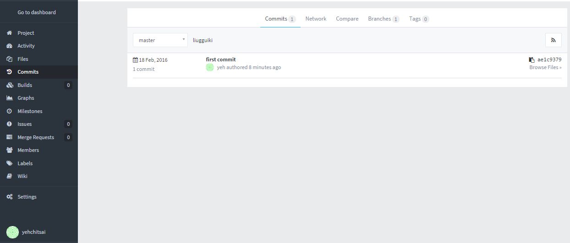This screenshot has width=570, height=243.
Task: Click the Files icon in sidebar
Action: [x=9, y=59]
